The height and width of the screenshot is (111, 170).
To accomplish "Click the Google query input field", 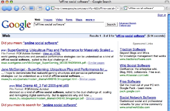I will (69, 24).
